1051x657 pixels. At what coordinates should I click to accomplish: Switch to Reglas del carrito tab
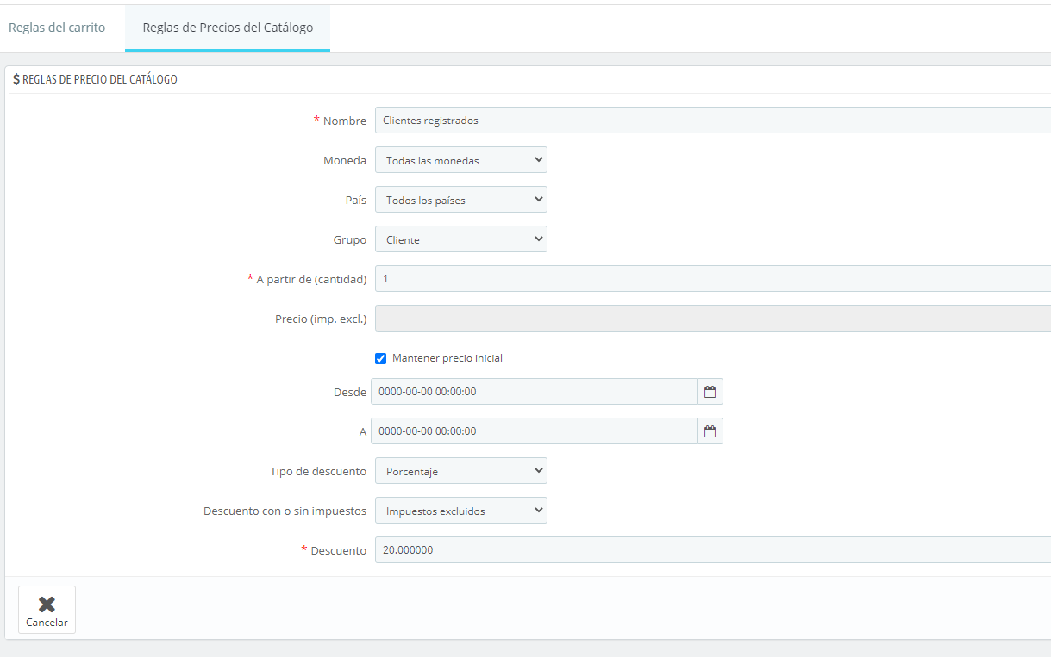tap(57, 28)
